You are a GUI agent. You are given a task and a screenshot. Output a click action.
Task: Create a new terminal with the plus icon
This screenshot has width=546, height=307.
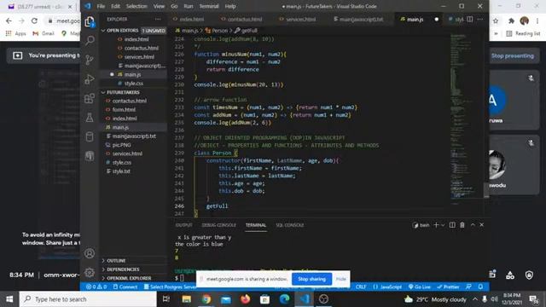(436, 225)
